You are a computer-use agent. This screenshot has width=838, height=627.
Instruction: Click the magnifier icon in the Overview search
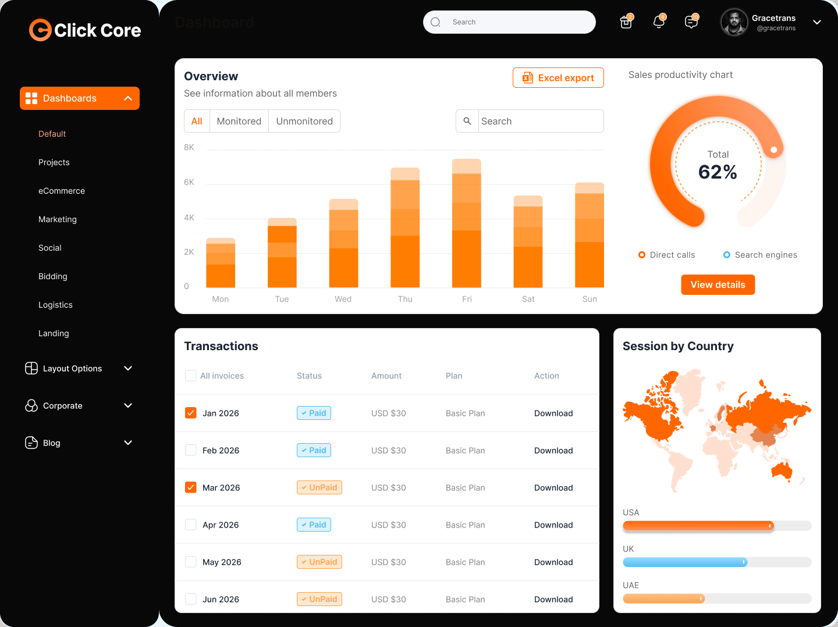[x=467, y=121]
